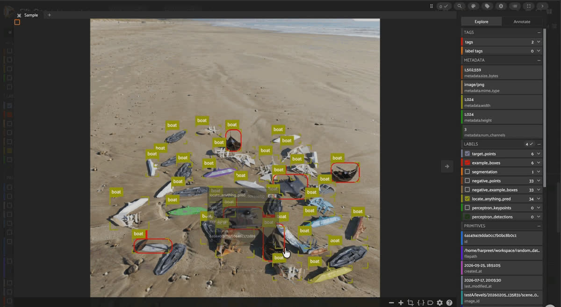This screenshot has height=307, width=561.
Task: Expand the locate_anything_pred chevron
Action: pos(539,199)
